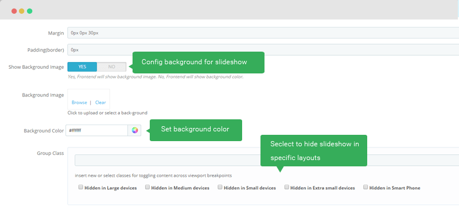Switch Show Background Image to NO
459x218 pixels.
[x=111, y=67]
